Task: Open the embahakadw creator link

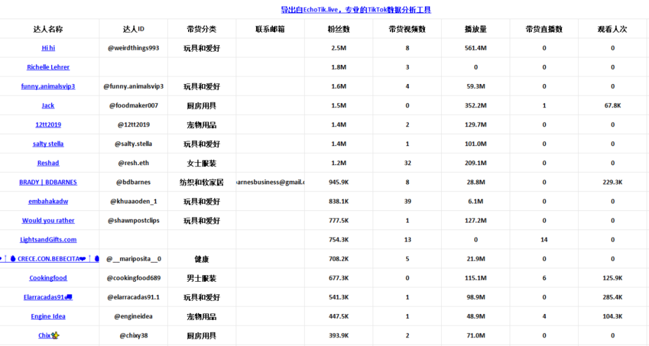Action: click(x=48, y=201)
